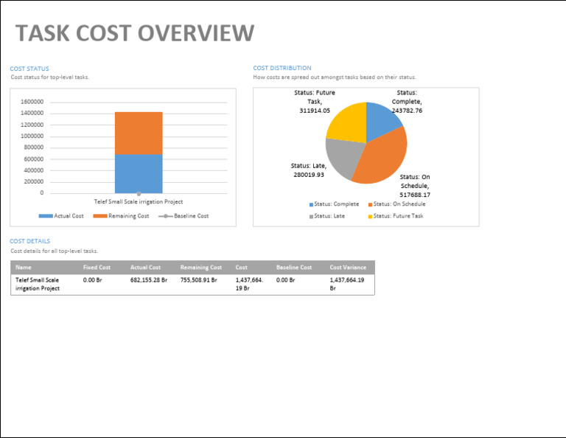Click the Name column header

[24, 267]
